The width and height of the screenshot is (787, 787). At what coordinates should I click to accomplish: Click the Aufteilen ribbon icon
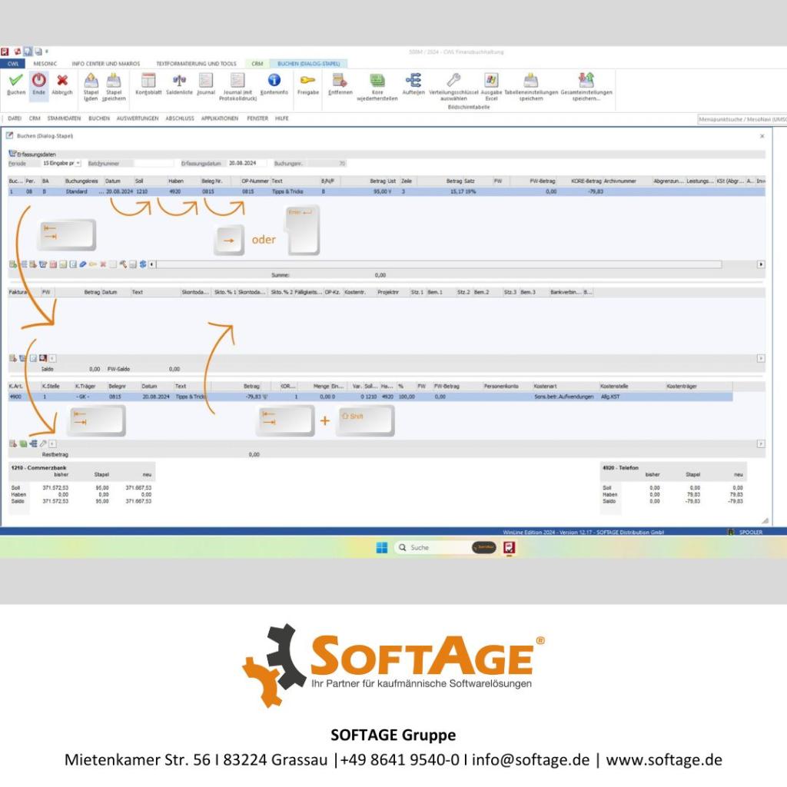[413, 84]
